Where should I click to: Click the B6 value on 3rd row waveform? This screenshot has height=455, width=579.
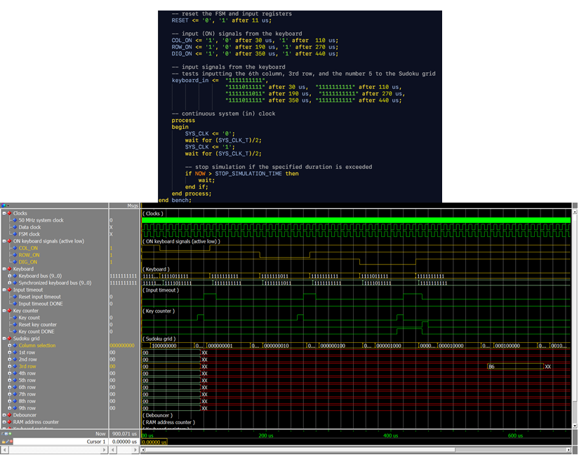pyautogui.click(x=491, y=367)
